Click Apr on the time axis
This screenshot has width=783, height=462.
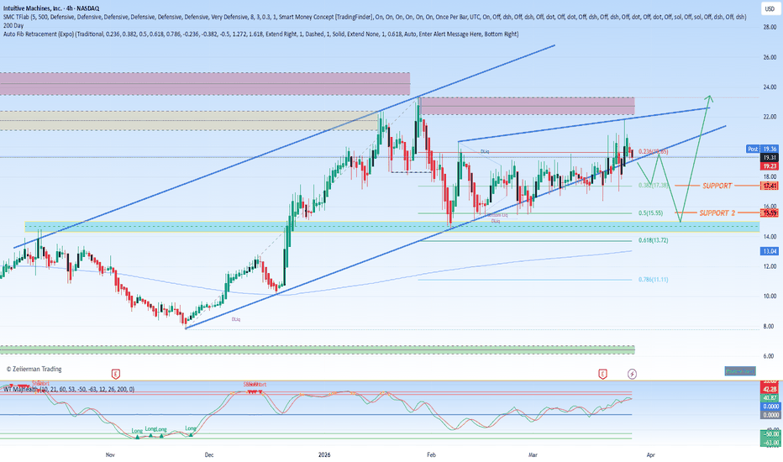click(650, 454)
